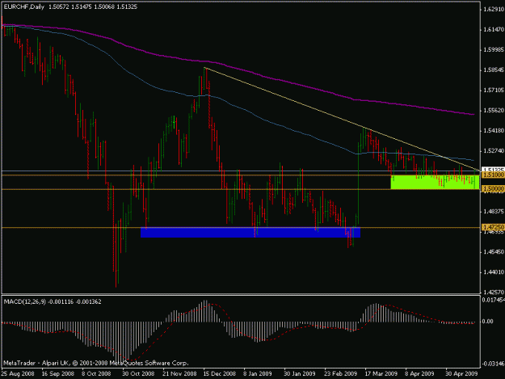This screenshot has width=505, height=379.
Task: Click the orange 1.47250 level tag
Action: [493, 227]
